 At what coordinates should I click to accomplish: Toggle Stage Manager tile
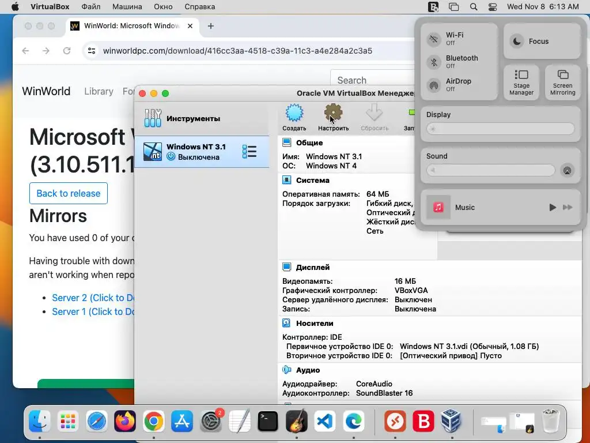click(521, 82)
